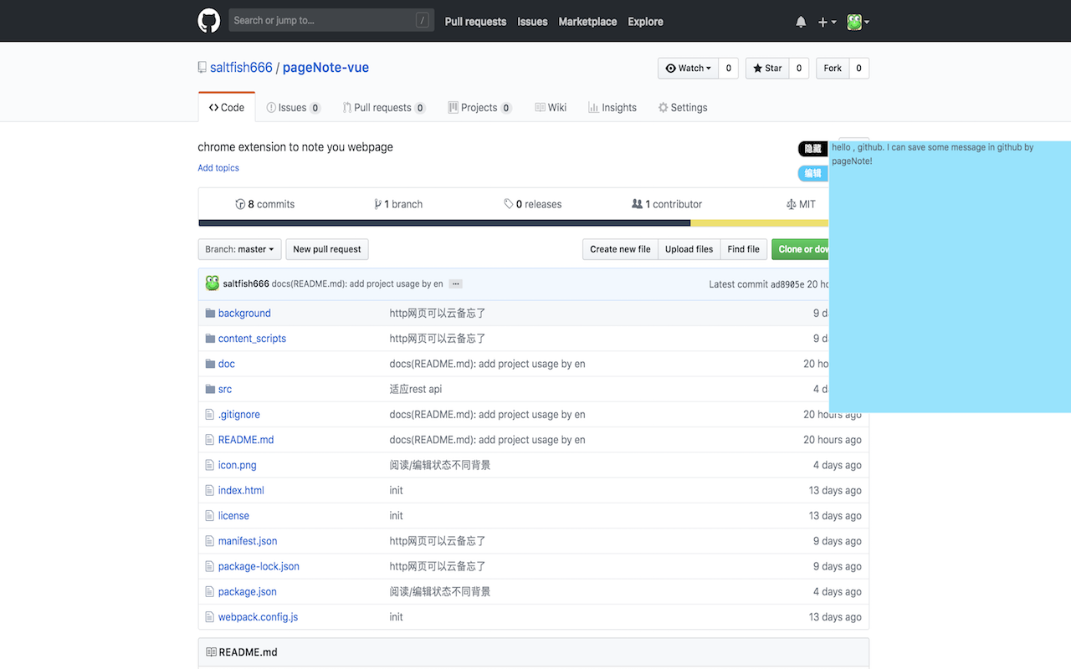
Task: View the 0 releases page
Action: tap(533, 204)
